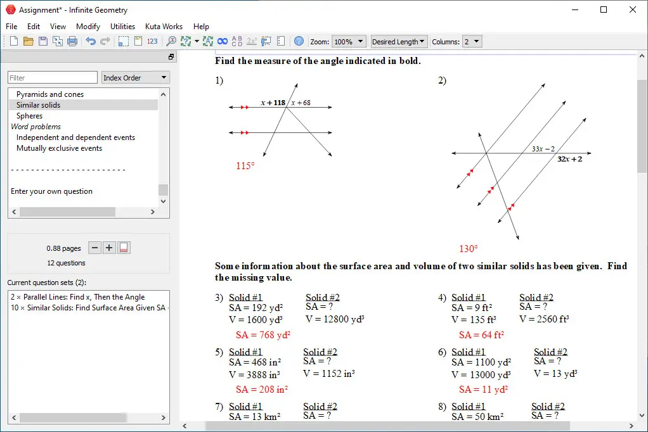Screen dimensions: 648x432
Task: Open the Zoom 100% dropdown
Action: click(x=349, y=42)
